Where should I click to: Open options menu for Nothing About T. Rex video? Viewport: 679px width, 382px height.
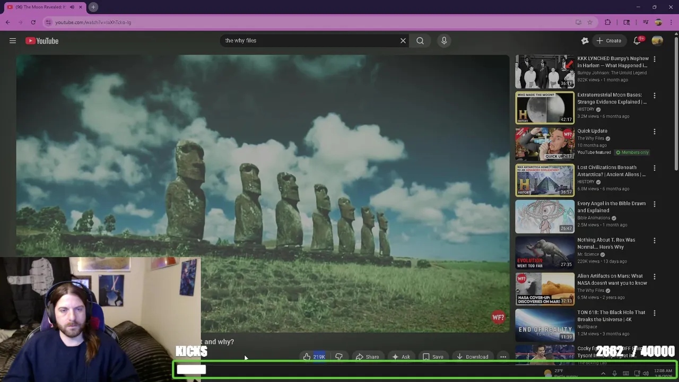click(x=654, y=240)
